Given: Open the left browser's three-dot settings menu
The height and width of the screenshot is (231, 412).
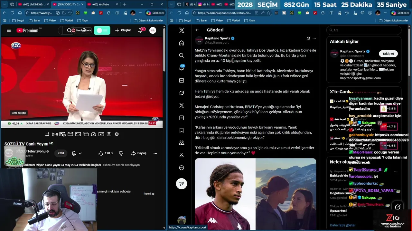Looking at the screenshot, I should tap(140, 13).
